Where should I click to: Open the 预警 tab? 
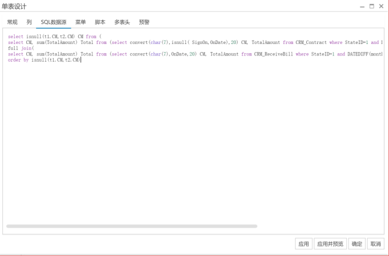click(145, 22)
